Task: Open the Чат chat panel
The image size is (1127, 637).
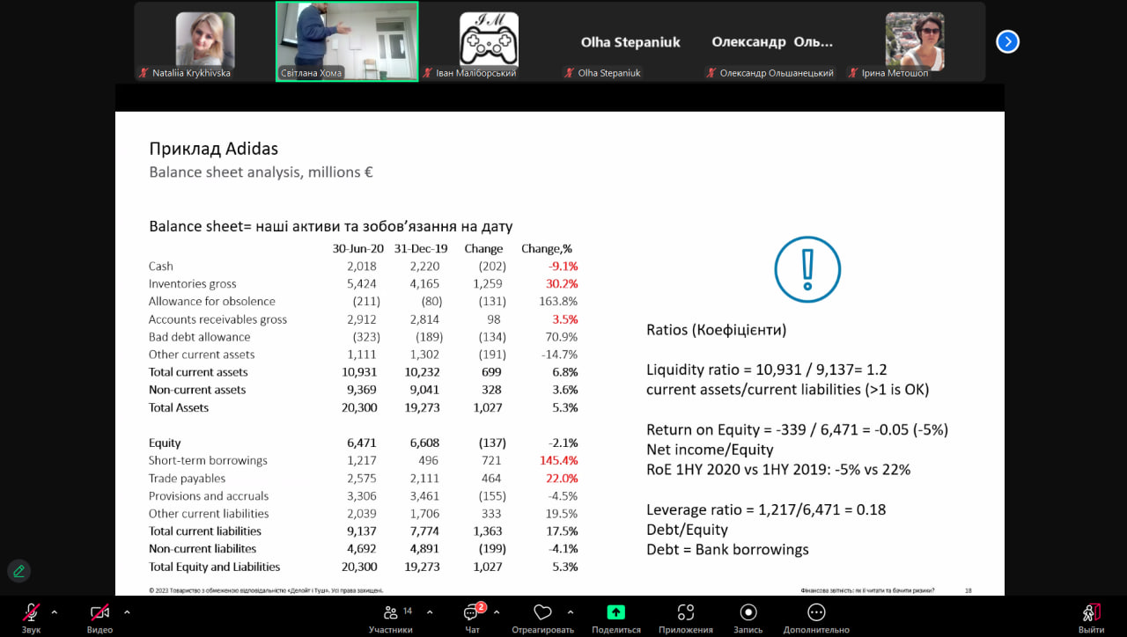Action: click(x=473, y=618)
